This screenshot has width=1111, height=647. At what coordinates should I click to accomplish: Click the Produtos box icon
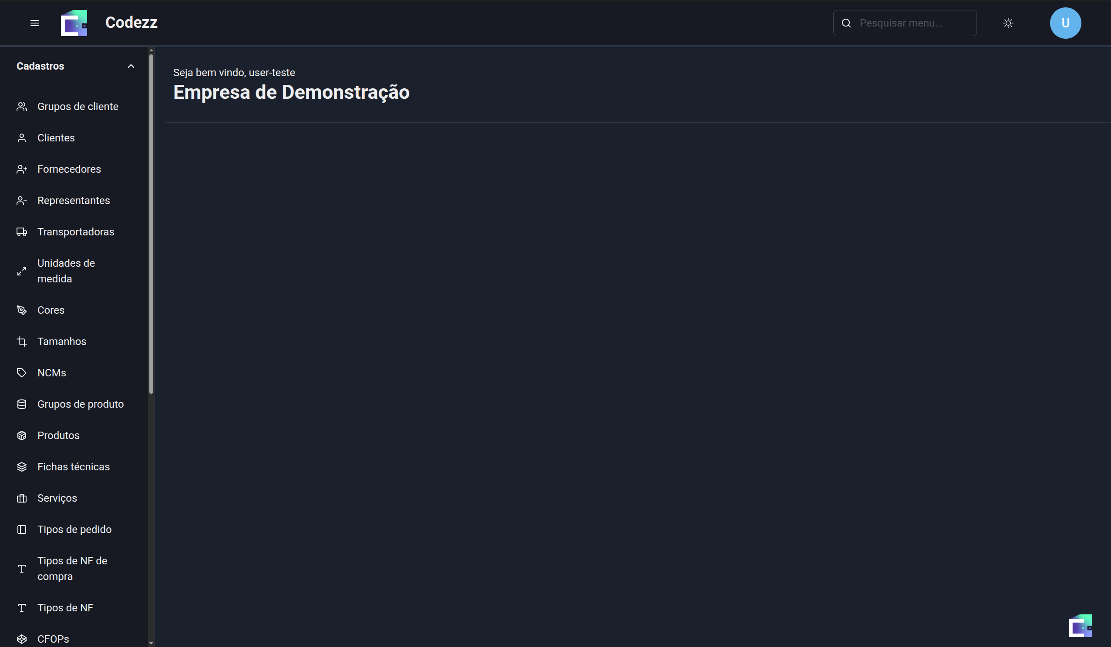tap(22, 436)
